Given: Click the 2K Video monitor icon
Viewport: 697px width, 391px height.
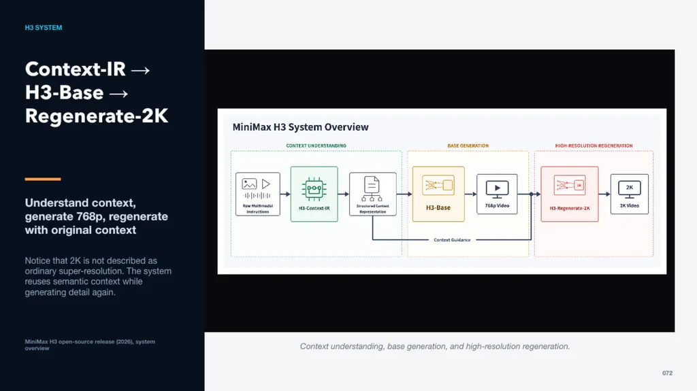Looking at the screenshot, I should 630,189.
